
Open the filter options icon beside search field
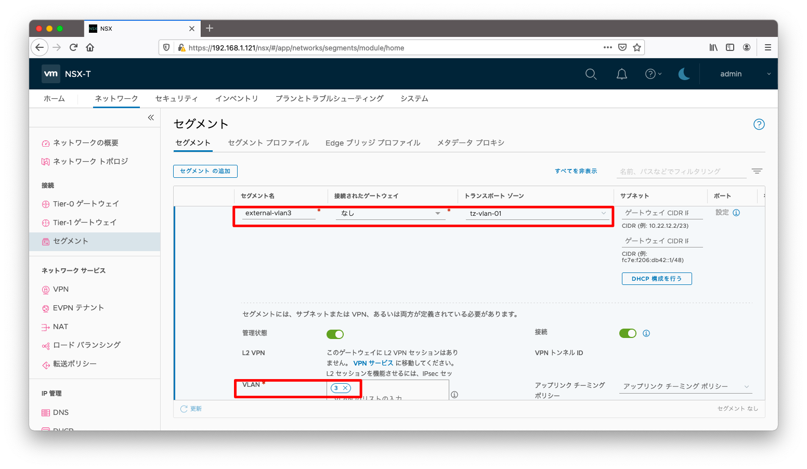[757, 171]
